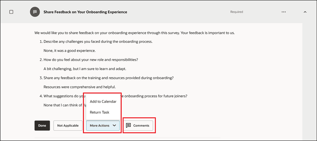Toggle the More Actions dropdown

(x=103, y=125)
